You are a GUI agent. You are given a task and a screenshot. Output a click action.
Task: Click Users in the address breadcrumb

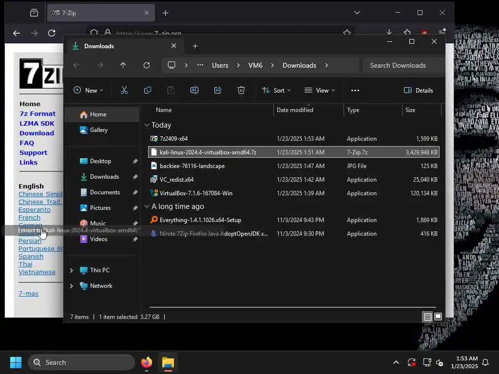point(220,65)
